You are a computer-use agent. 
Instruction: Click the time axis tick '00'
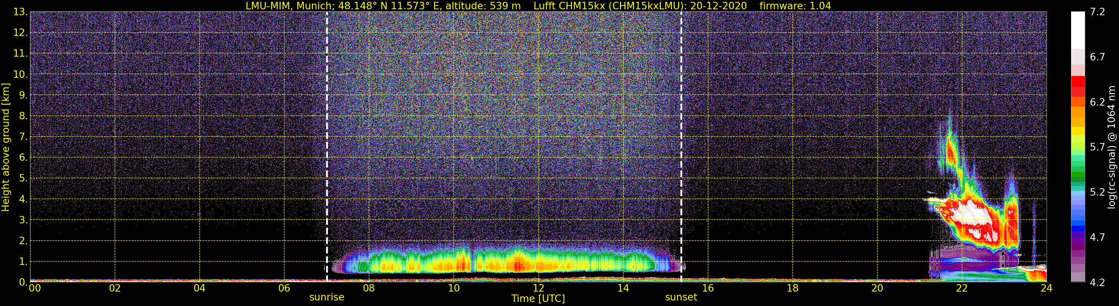click(35, 288)
